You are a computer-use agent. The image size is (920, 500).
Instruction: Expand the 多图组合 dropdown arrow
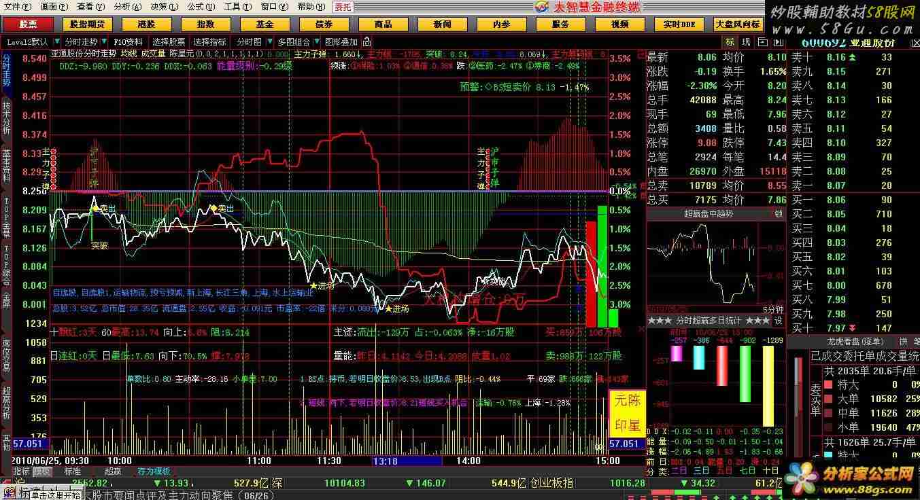[316, 41]
